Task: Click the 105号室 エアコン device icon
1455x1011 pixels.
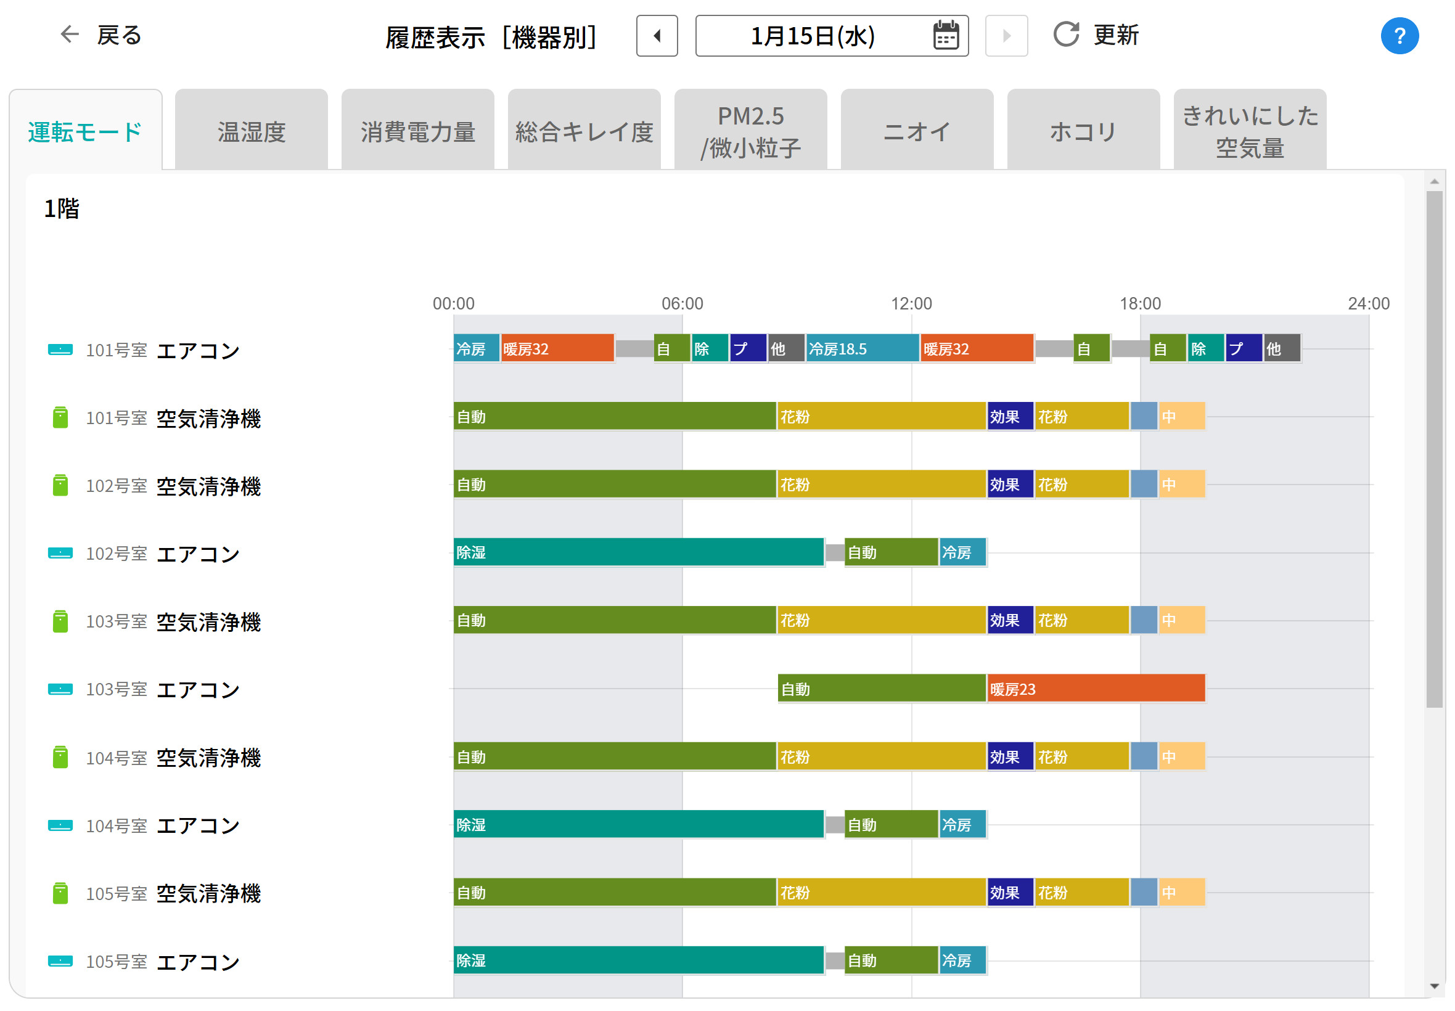Action: coord(60,961)
